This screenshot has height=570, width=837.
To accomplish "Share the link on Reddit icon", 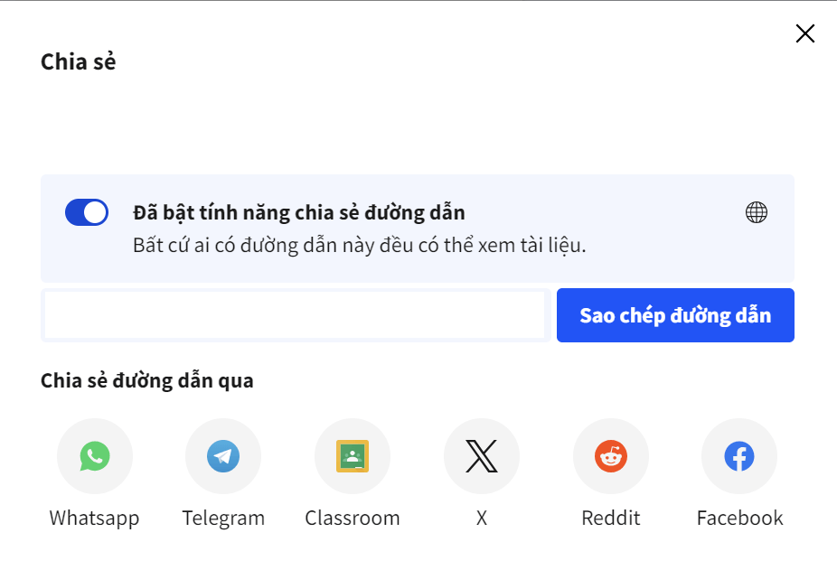I will (611, 456).
